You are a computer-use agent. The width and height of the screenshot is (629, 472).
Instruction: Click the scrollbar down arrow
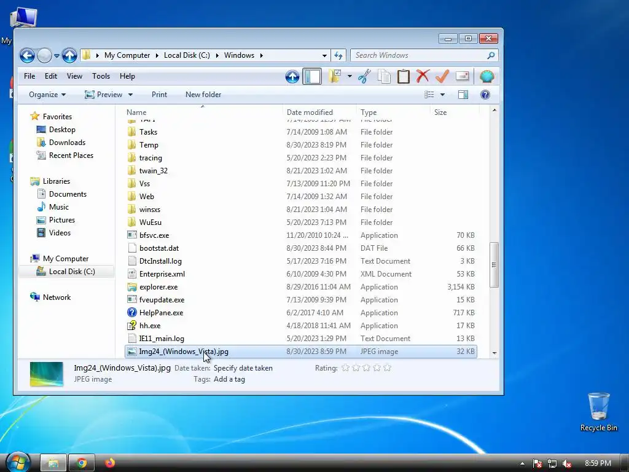click(x=494, y=353)
